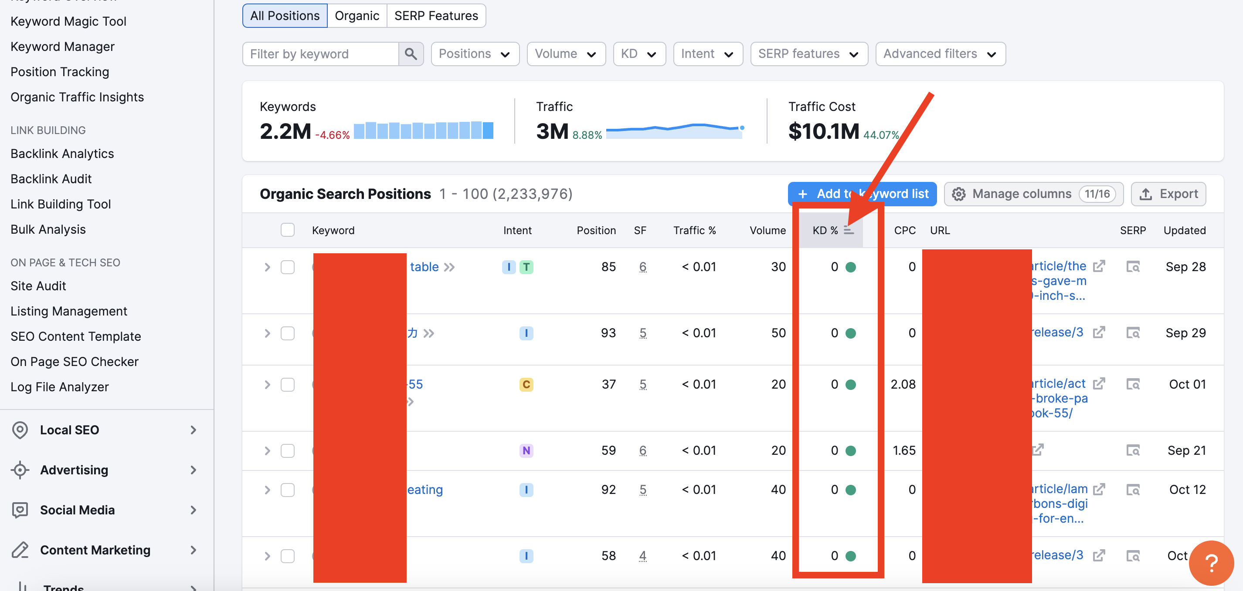Click the double-arrow icon next to 'table' keyword

pos(449,267)
